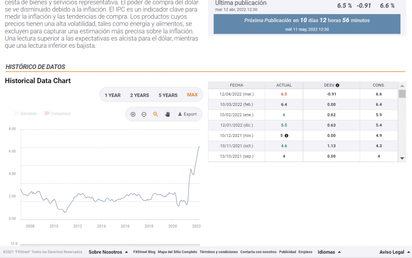
Task: Select the 1 YEAR chart range
Action: pos(113,95)
